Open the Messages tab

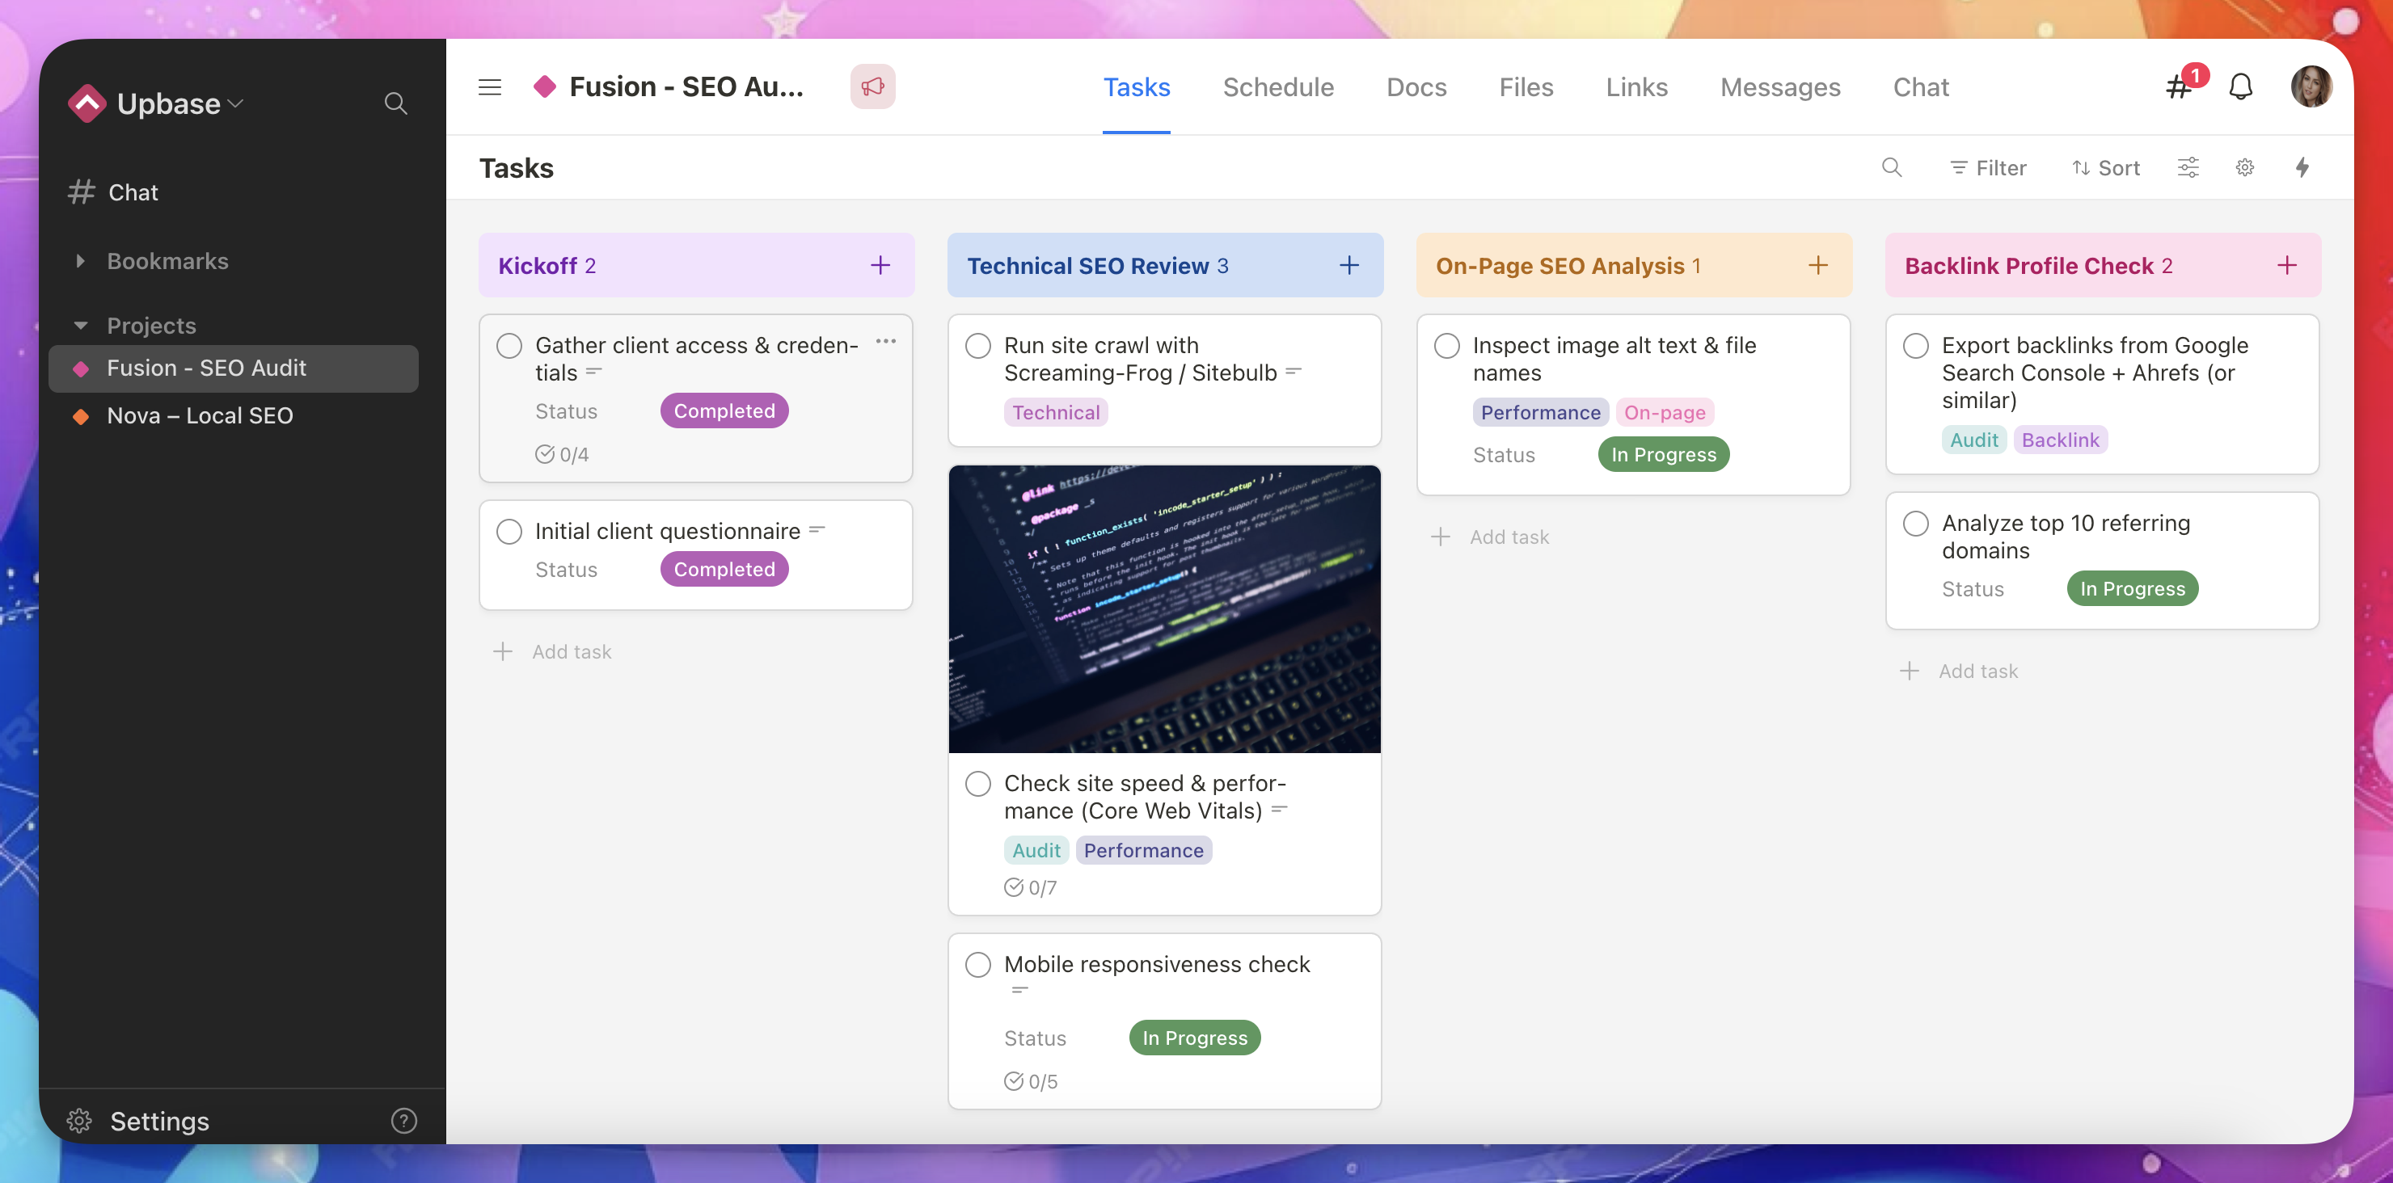1779,86
